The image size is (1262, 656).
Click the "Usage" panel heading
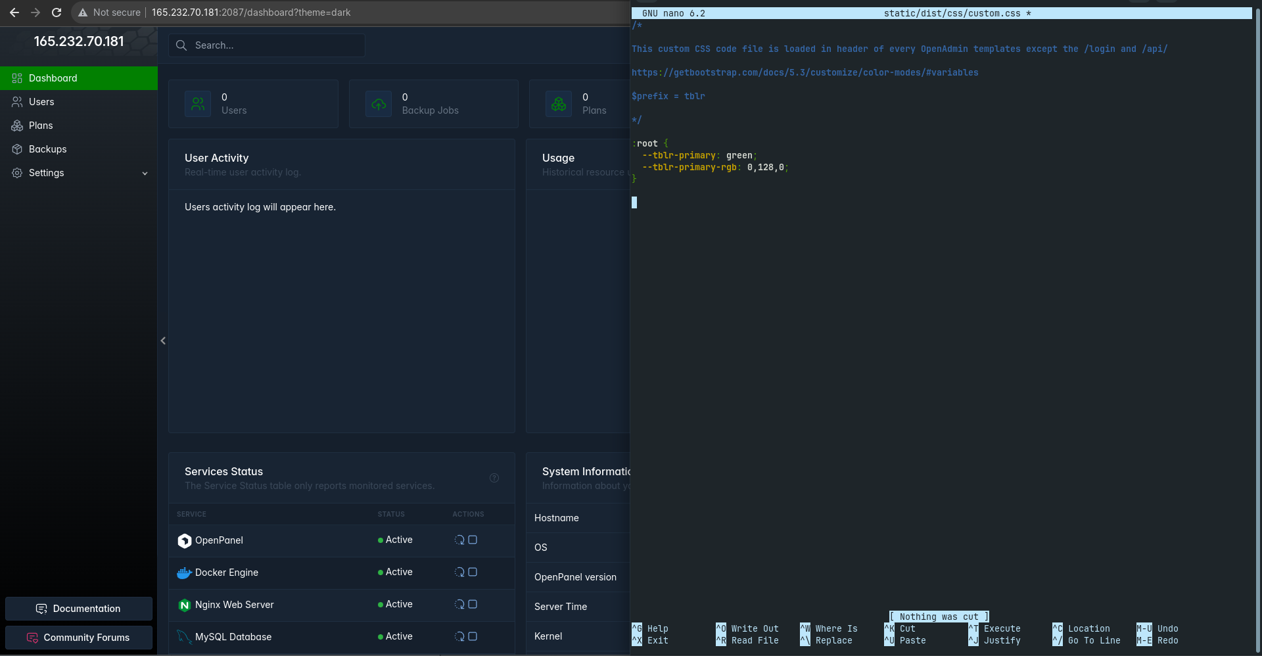558,158
